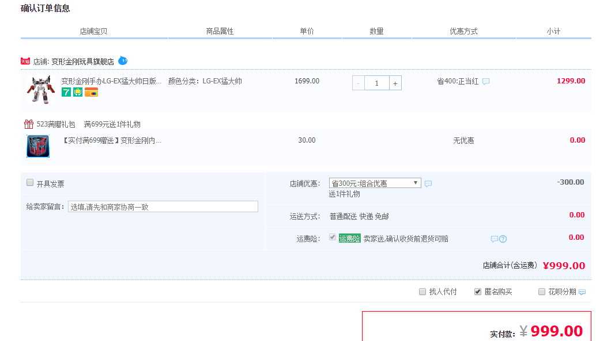Click the Tmall logo beside store name

click(x=25, y=61)
